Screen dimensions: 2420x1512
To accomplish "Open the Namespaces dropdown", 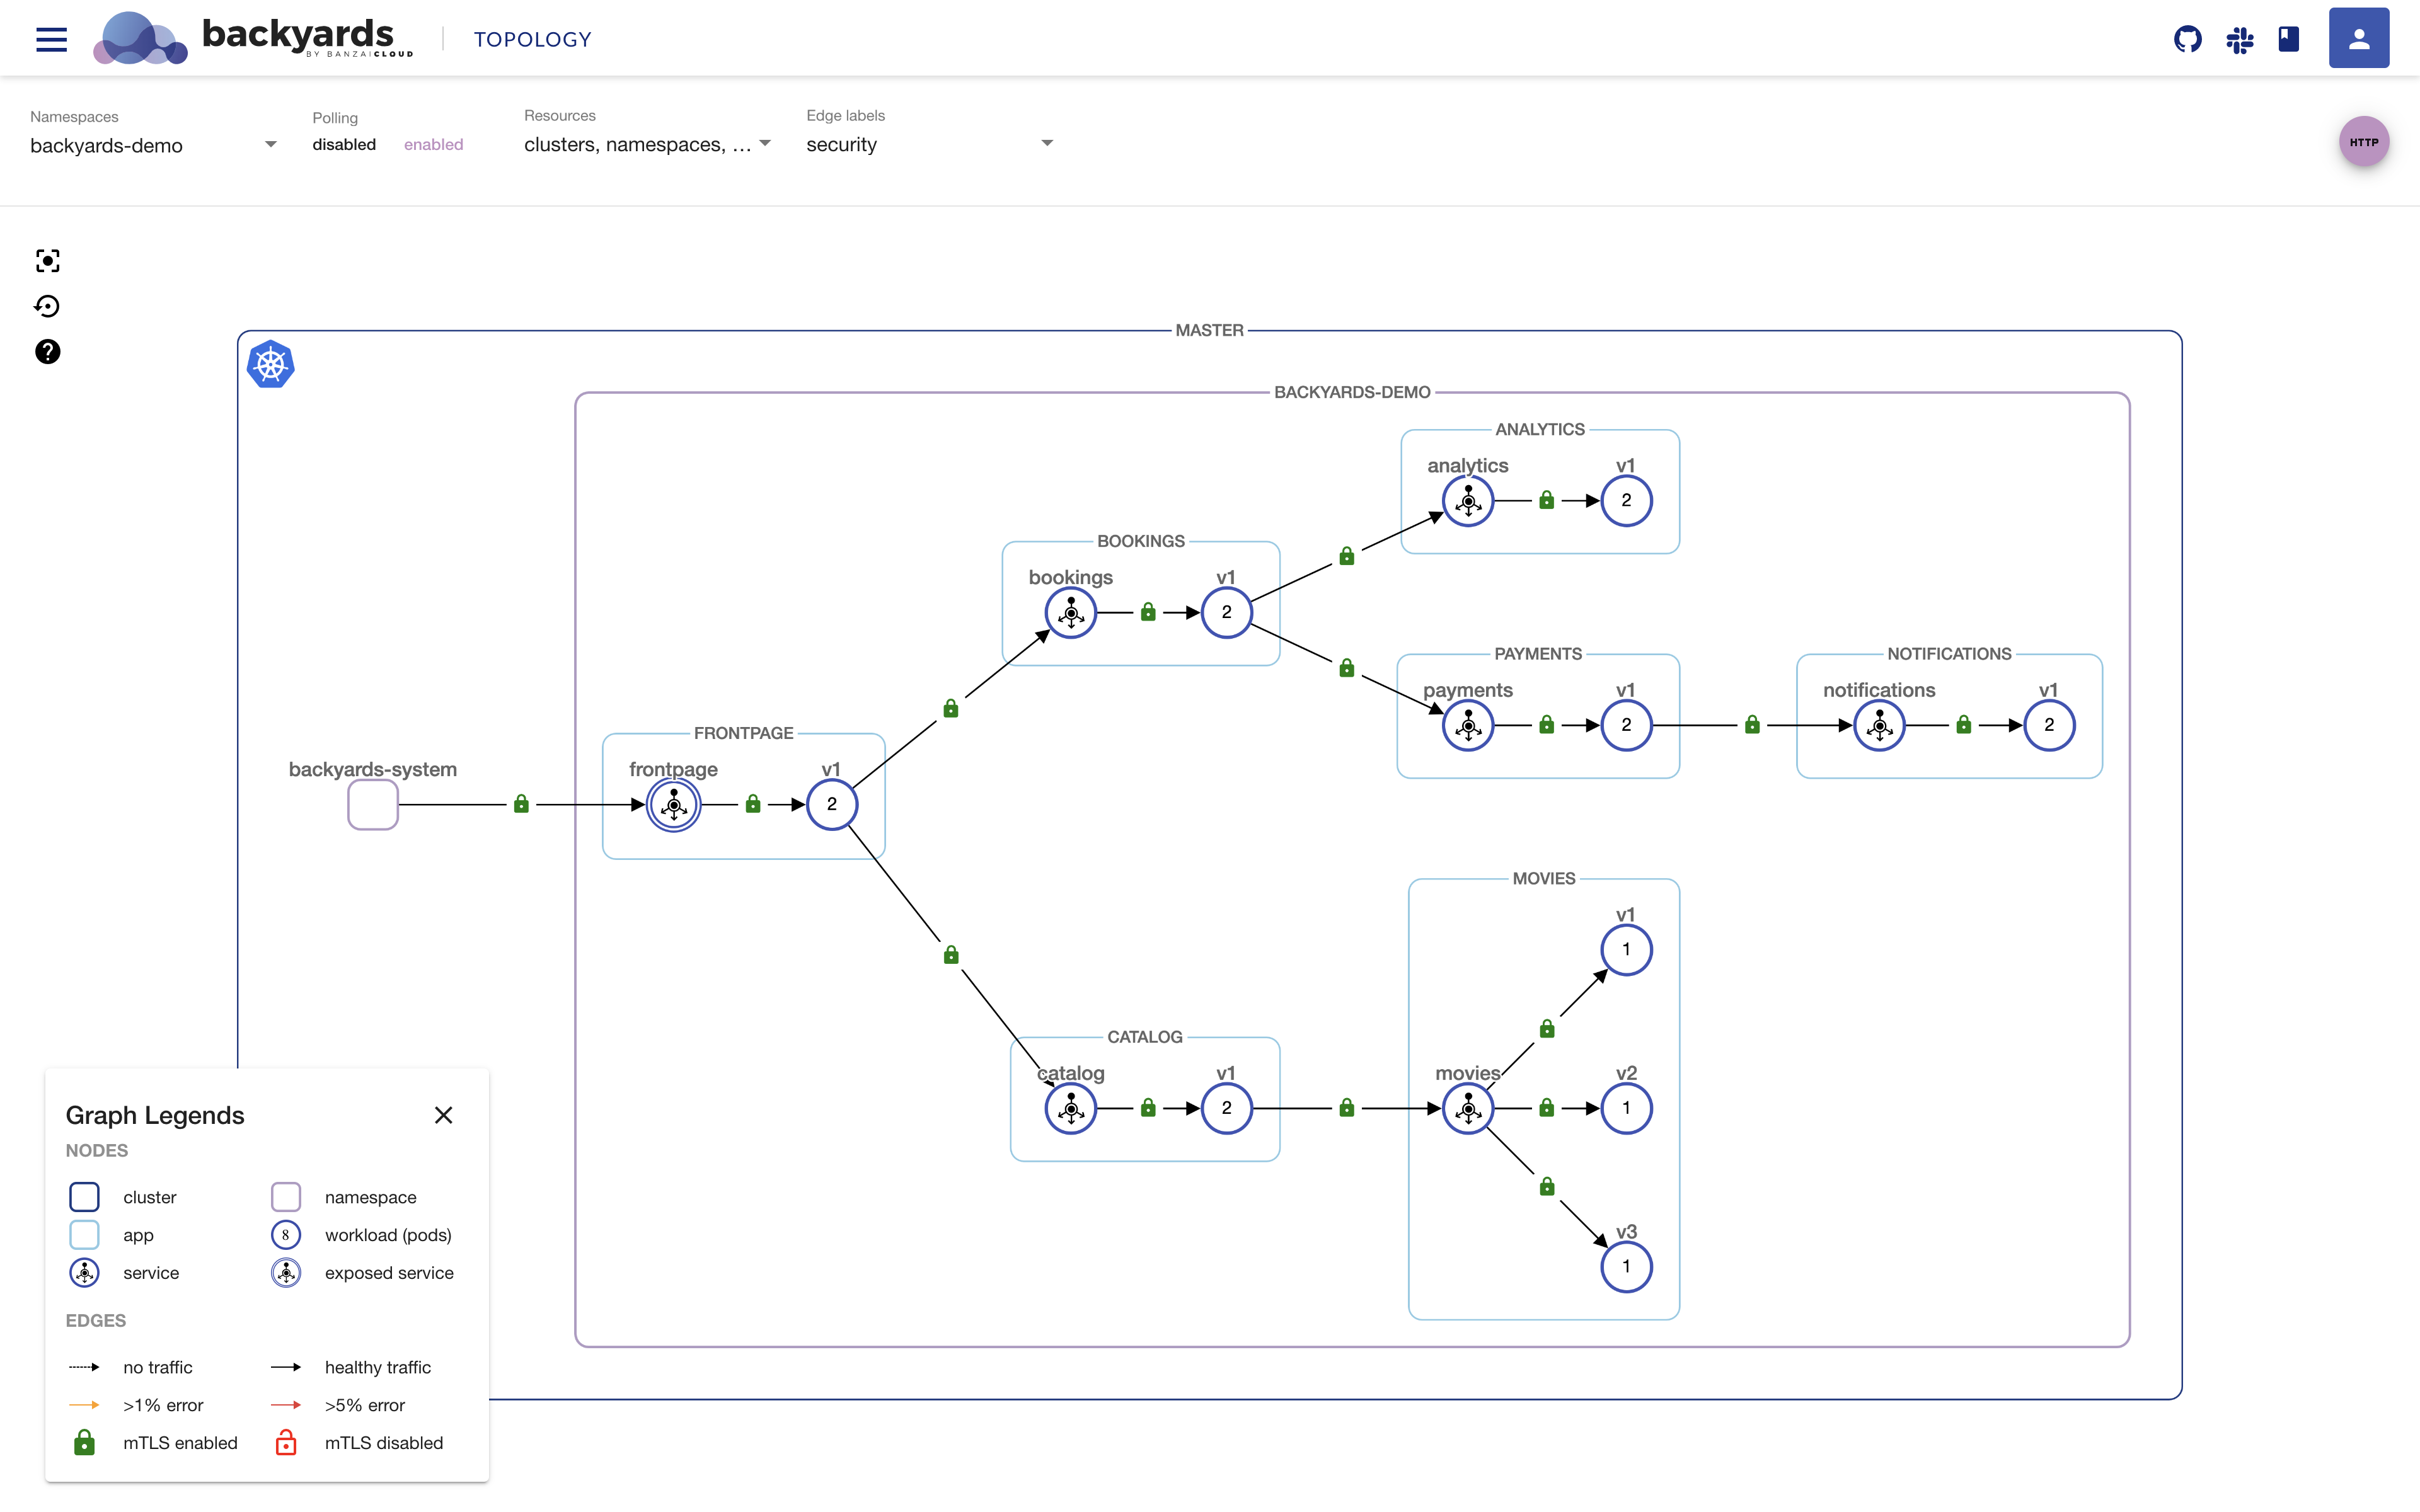I will 153,145.
